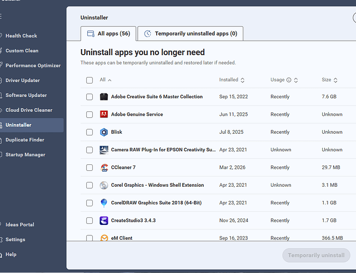
Task: Open Driver Updater
Action: coord(22,80)
